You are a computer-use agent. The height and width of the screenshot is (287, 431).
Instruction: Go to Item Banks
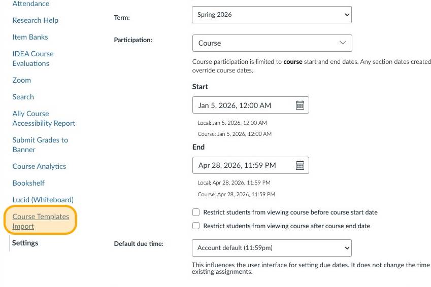[x=30, y=37]
